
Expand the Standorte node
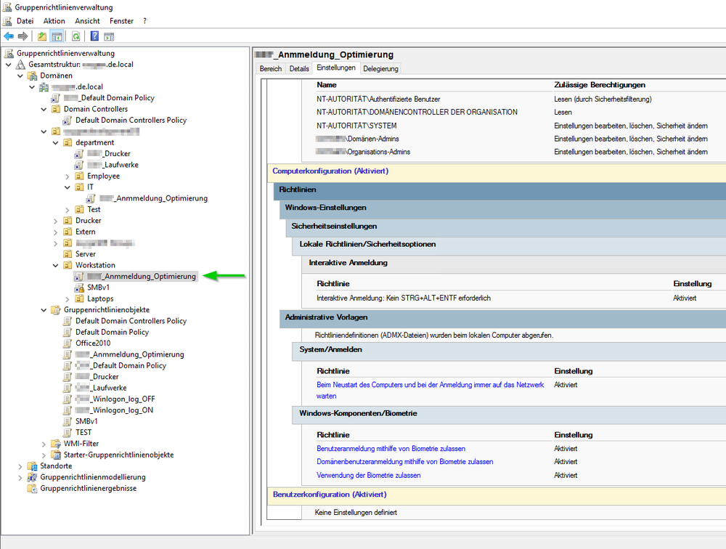pyautogui.click(x=20, y=466)
